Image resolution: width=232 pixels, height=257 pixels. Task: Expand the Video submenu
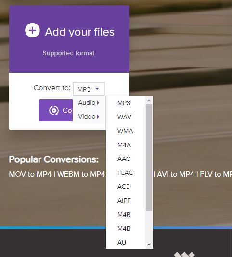pos(89,117)
